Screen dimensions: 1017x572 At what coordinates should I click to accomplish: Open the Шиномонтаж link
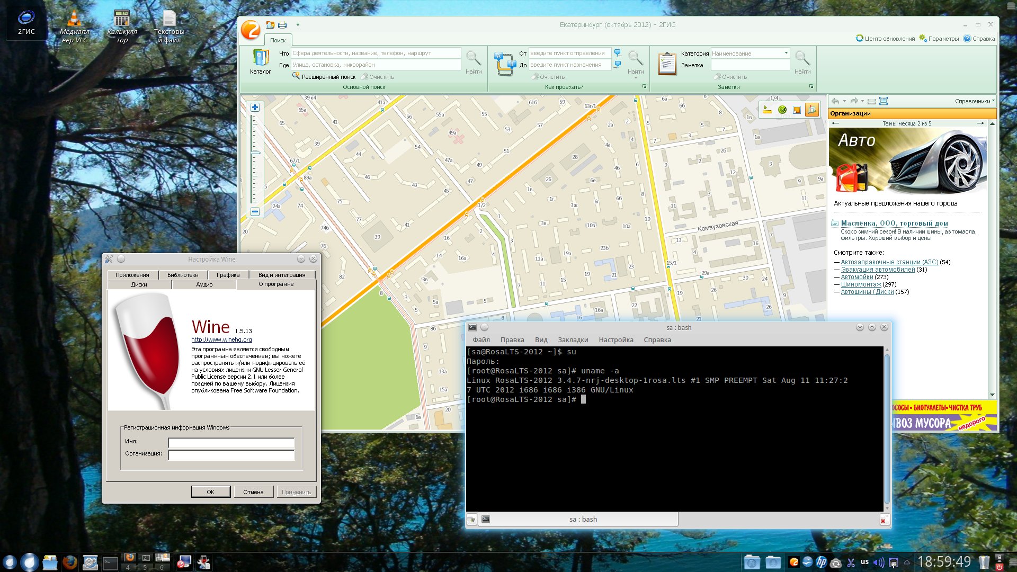[861, 284]
